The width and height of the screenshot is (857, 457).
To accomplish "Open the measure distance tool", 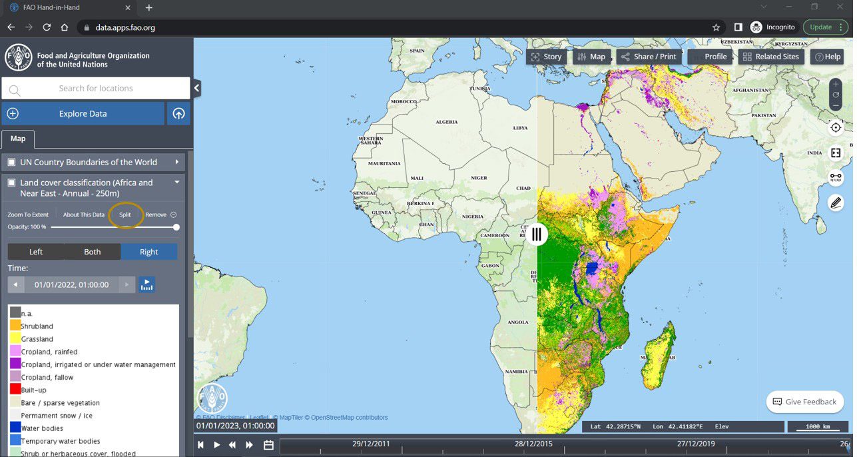I will click(x=836, y=178).
